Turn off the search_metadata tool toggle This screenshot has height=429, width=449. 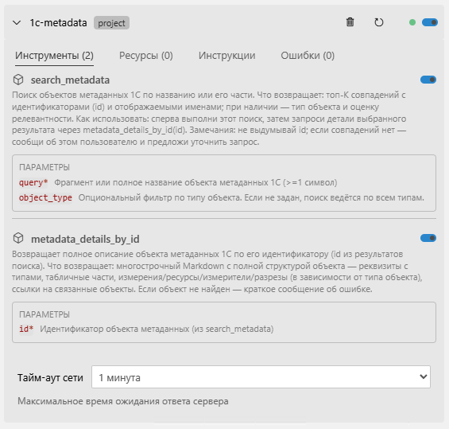point(428,80)
